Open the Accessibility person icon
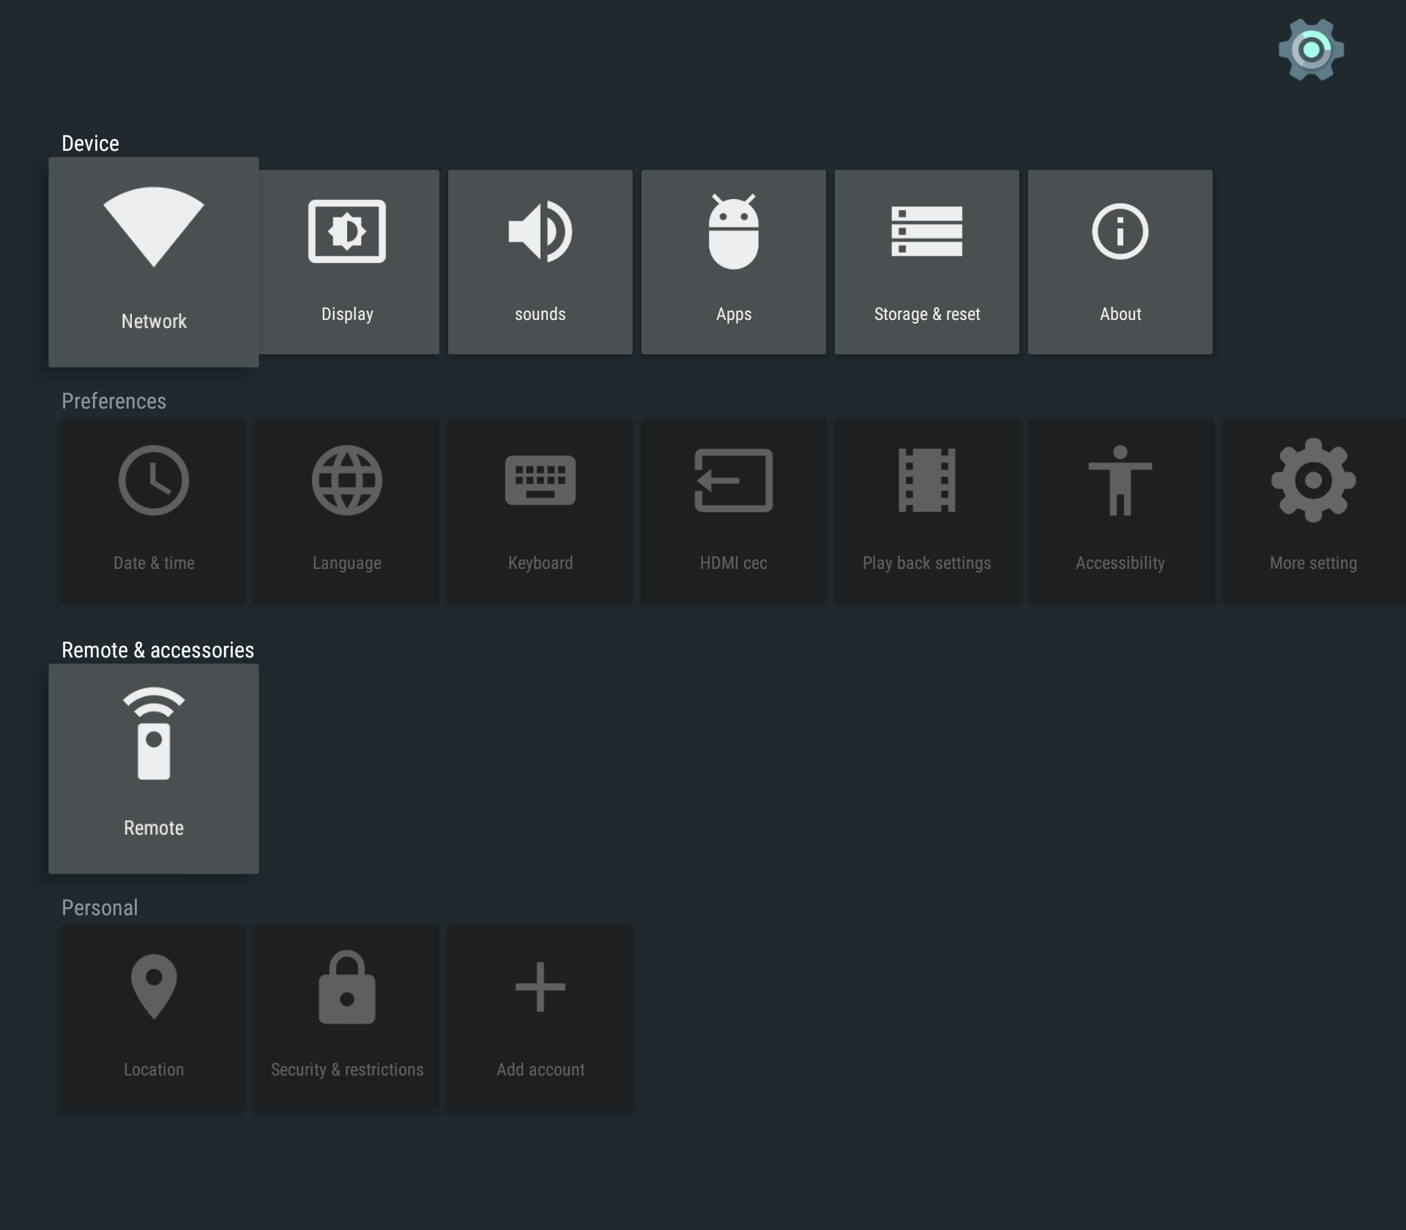Viewport: 1406px width, 1230px height. (x=1120, y=480)
